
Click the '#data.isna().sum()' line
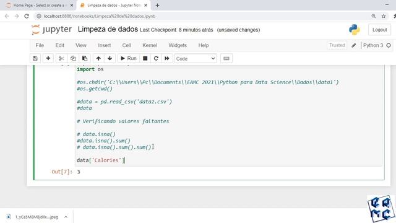point(103,141)
